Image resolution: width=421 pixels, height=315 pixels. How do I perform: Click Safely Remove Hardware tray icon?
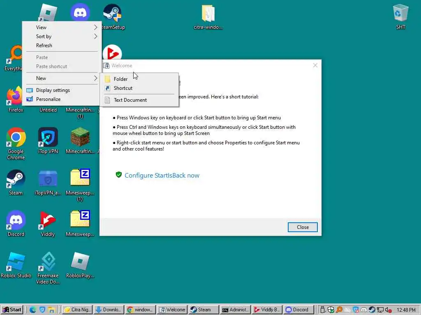click(x=323, y=310)
